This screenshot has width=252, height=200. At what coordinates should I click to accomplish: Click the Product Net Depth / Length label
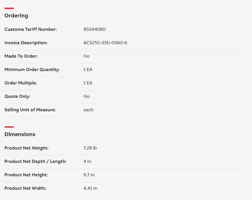35,161
